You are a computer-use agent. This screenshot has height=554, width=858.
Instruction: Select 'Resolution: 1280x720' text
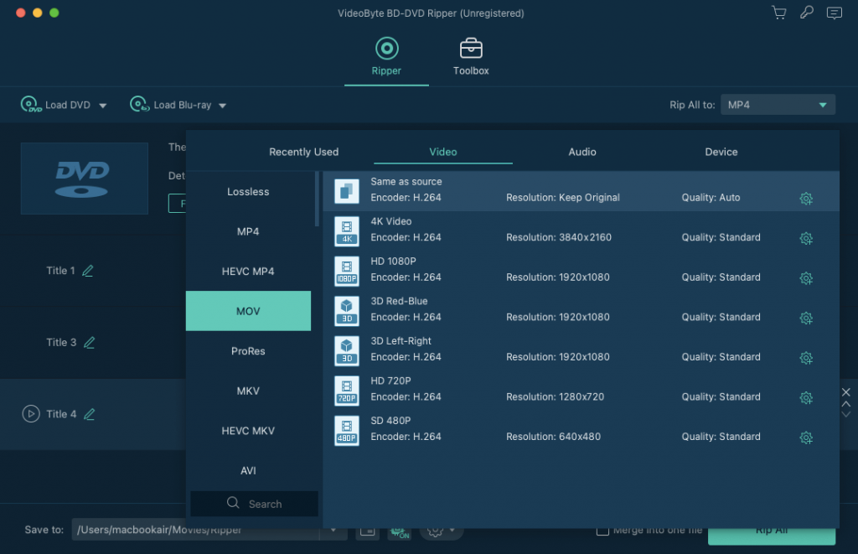click(x=555, y=396)
